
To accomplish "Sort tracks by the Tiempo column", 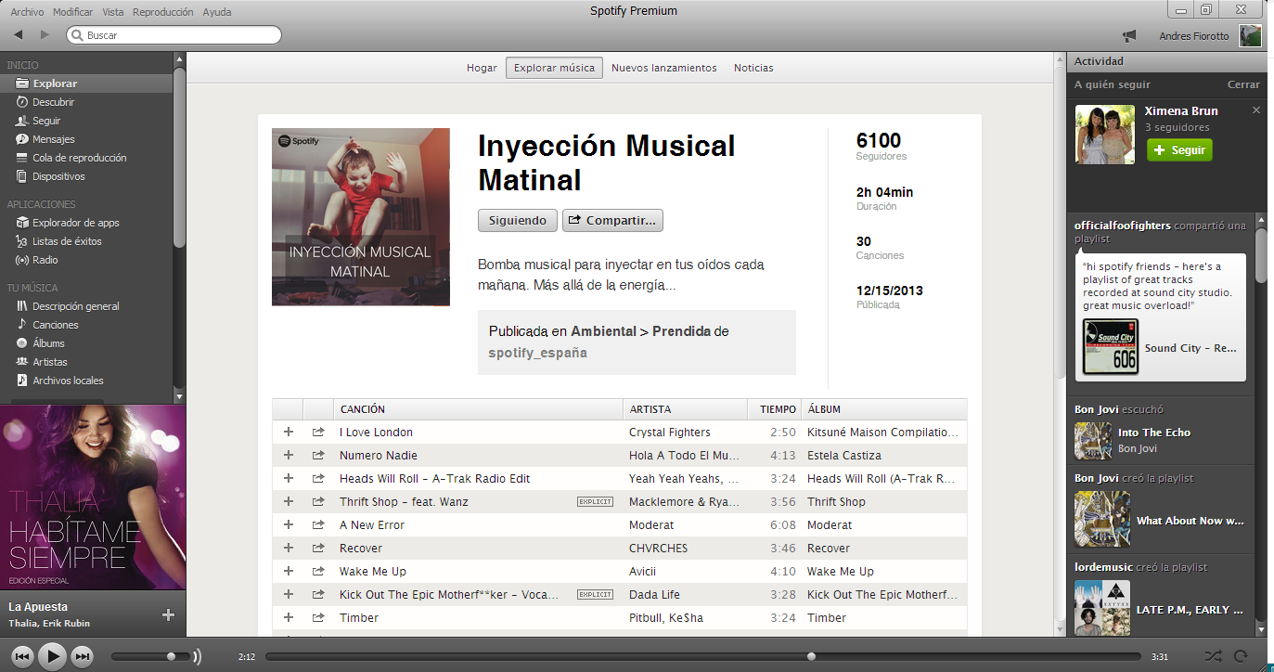I will [774, 409].
